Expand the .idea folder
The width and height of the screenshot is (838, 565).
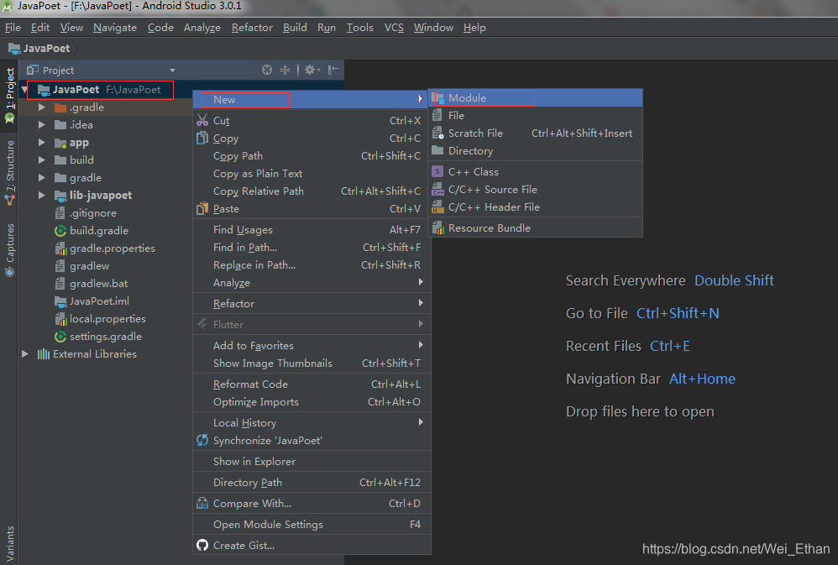tap(42, 124)
